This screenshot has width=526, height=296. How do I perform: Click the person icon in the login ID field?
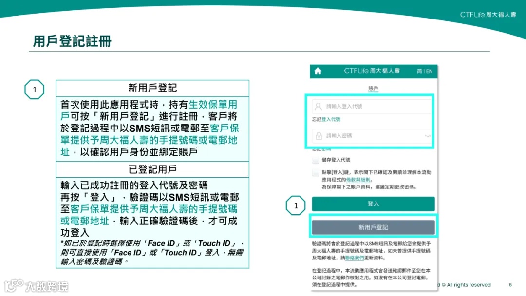tap(318, 106)
